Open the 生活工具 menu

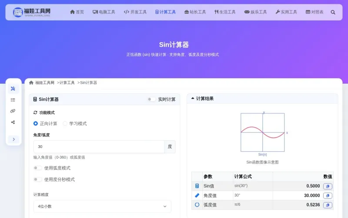click(225, 12)
